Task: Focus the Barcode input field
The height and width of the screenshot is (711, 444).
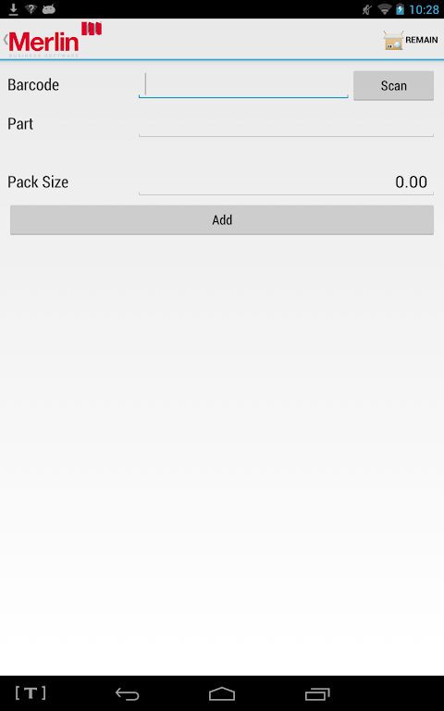Action: [x=243, y=85]
